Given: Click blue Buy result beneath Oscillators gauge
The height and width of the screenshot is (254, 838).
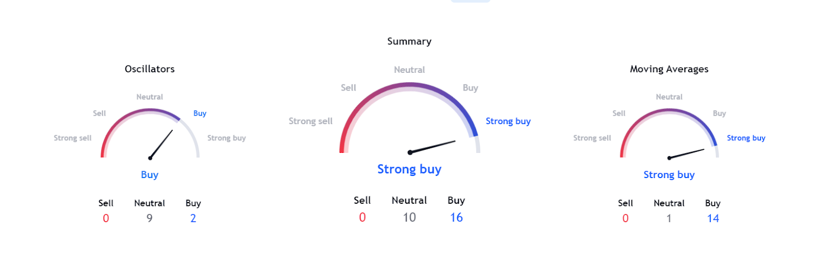Looking at the screenshot, I should tap(150, 175).
